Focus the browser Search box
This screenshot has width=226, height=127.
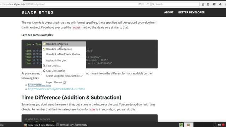point(176,4)
